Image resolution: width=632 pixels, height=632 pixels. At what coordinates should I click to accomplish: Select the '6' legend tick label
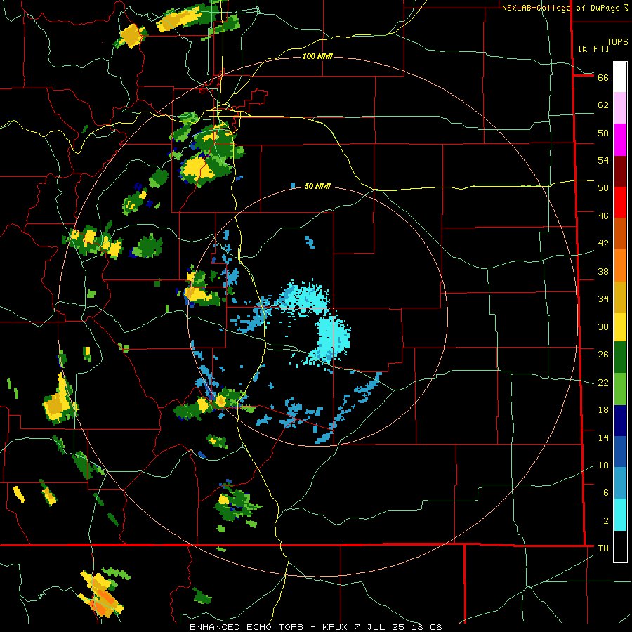606,493
